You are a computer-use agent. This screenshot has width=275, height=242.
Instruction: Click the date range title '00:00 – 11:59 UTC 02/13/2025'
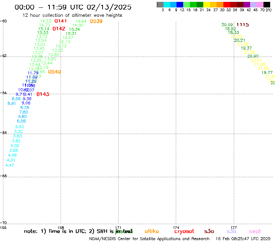coord(73,7)
